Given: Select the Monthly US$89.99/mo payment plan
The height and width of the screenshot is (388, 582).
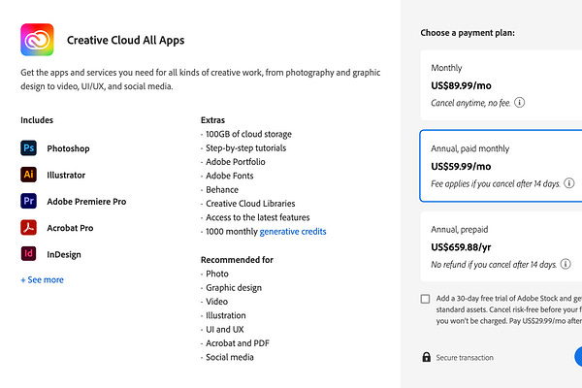Looking at the screenshot, I should coord(501,85).
